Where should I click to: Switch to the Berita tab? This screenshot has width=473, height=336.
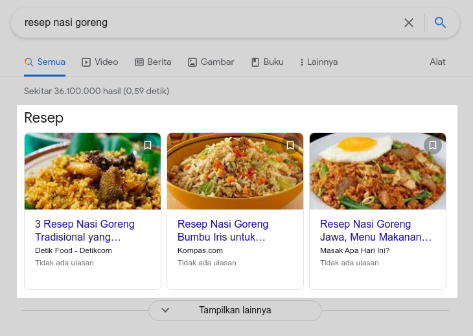point(153,62)
